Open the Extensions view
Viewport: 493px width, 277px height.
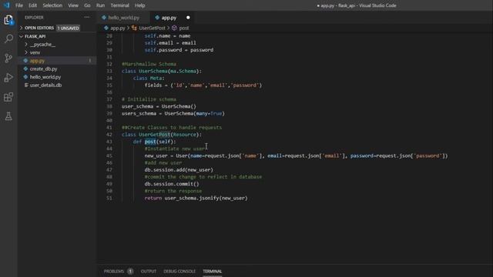[x=8, y=97]
